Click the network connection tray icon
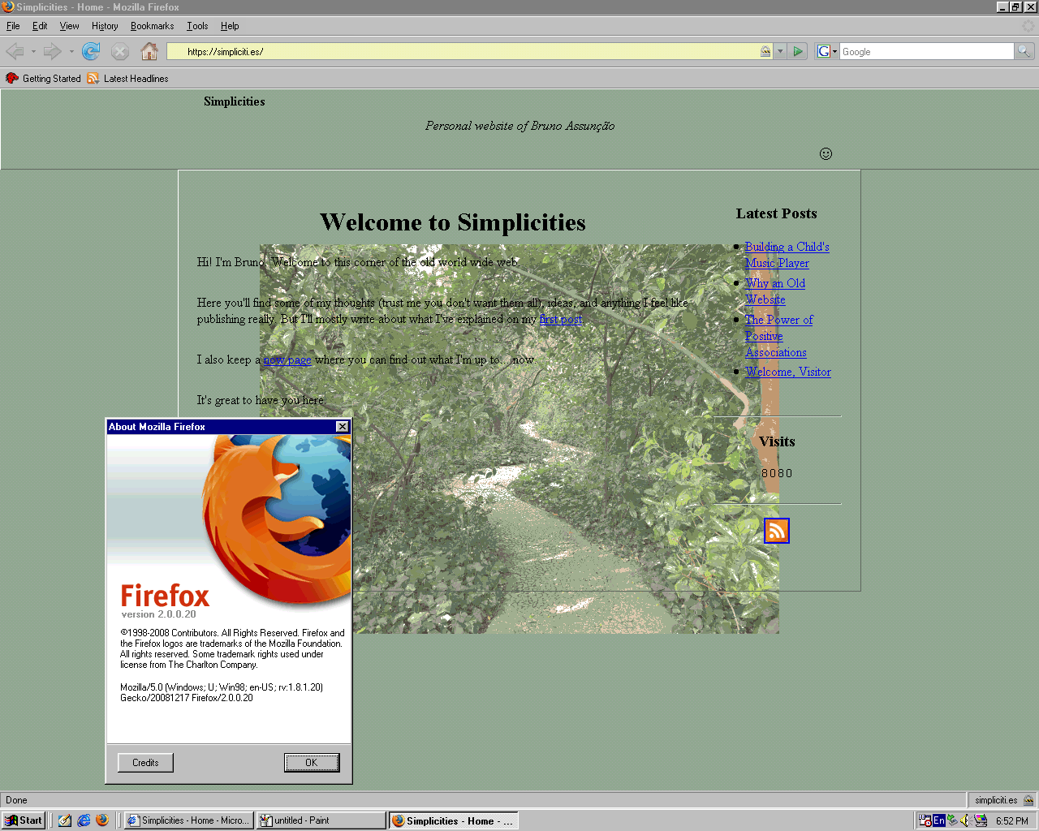The image size is (1039, 831). [x=953, y=820]
